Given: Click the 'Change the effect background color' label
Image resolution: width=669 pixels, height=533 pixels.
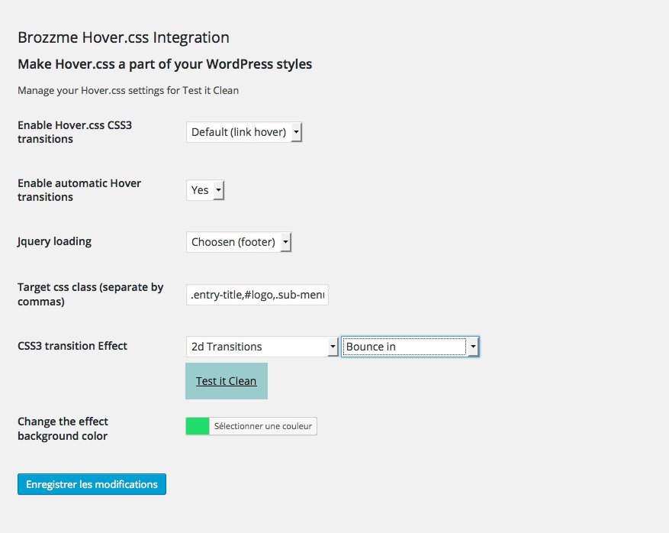Looking at the screenshot, I should pyautogui.click(x=63, y=429).
